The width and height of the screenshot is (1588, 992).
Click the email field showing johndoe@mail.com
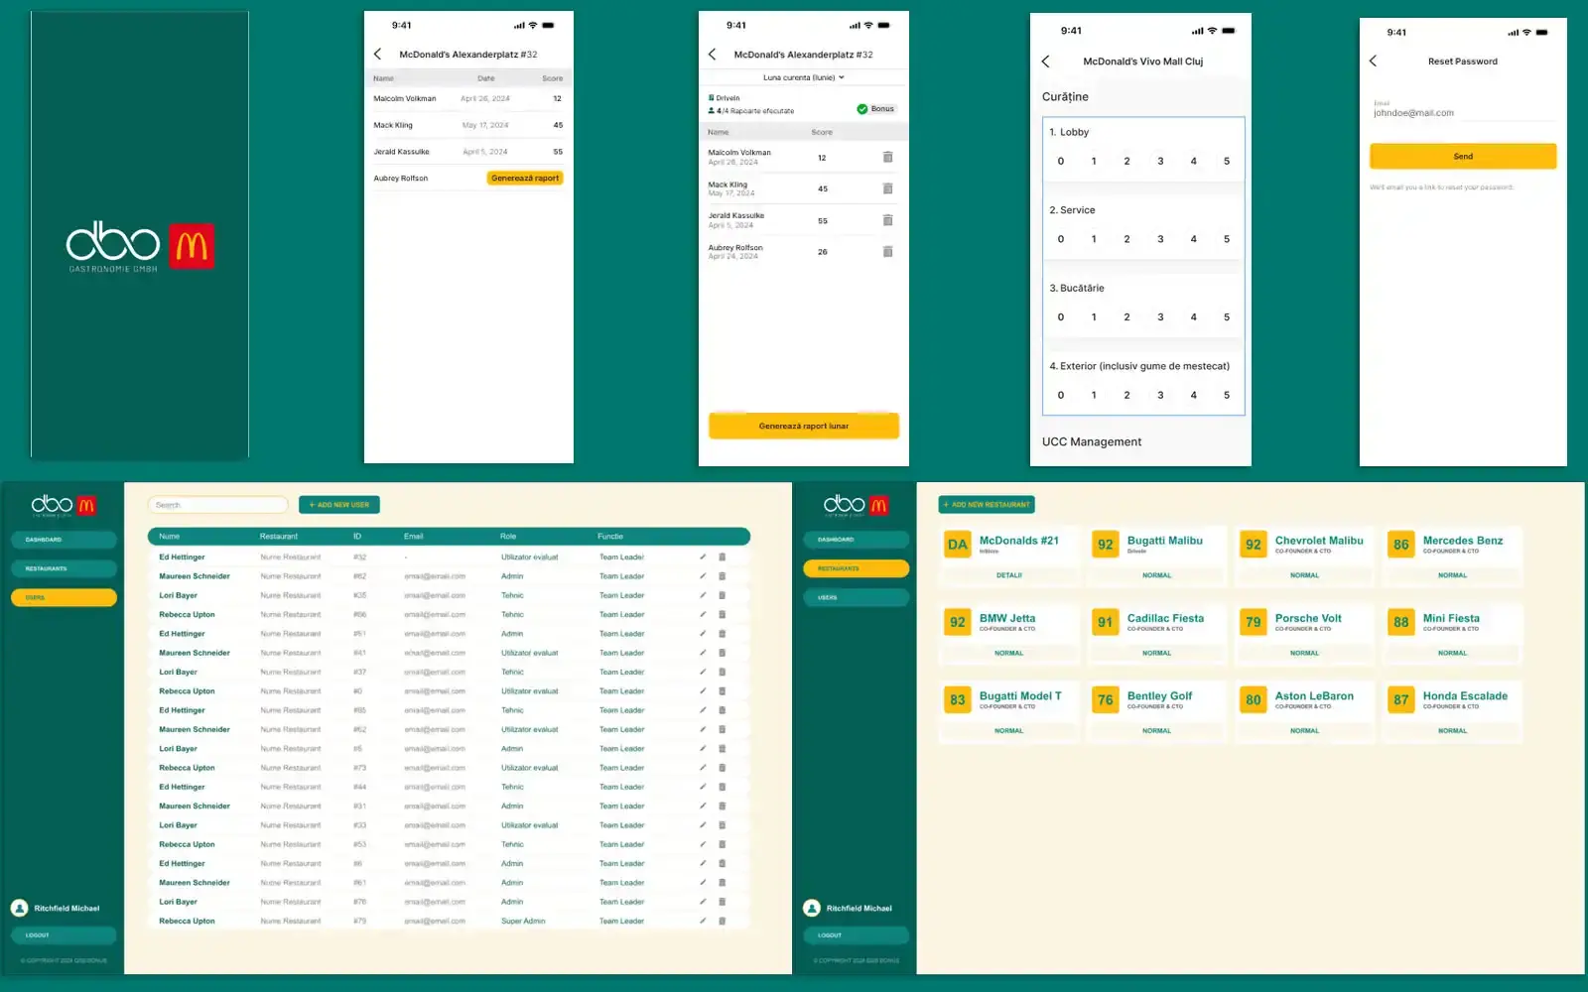tap(1463, 111)
